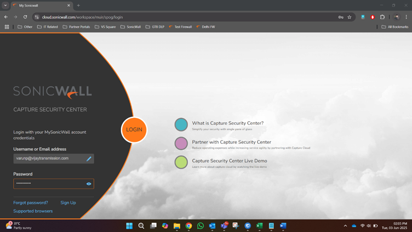Open Partner with Capture Security Center heading
The image size is (412, 232).
(232, 142)
